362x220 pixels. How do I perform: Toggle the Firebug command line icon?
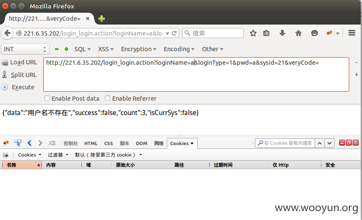[52, 143]
